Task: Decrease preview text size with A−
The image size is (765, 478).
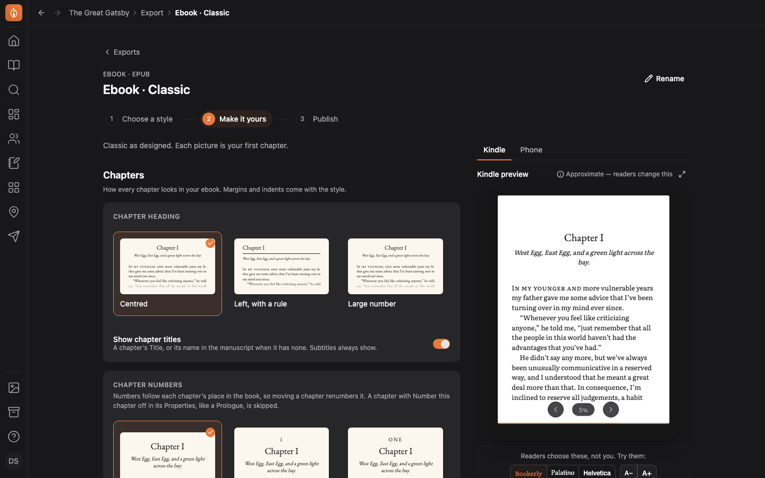Action: 628,473
